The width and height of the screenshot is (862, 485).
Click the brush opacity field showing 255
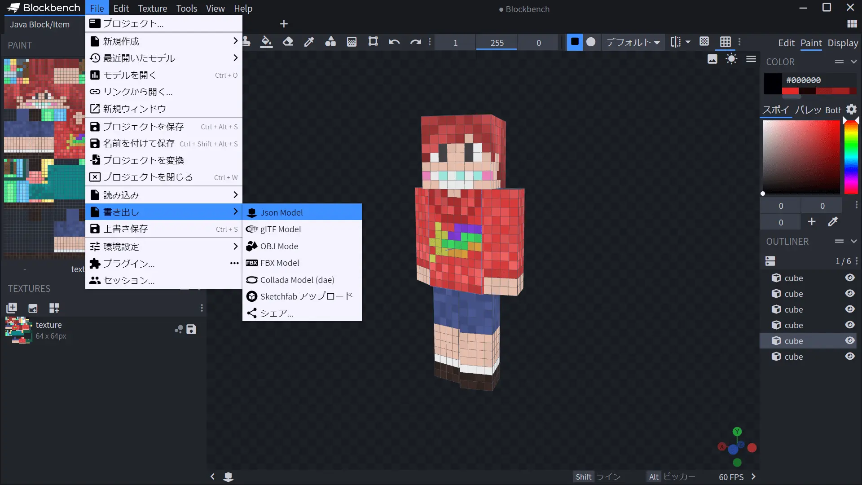pos(497,43)
